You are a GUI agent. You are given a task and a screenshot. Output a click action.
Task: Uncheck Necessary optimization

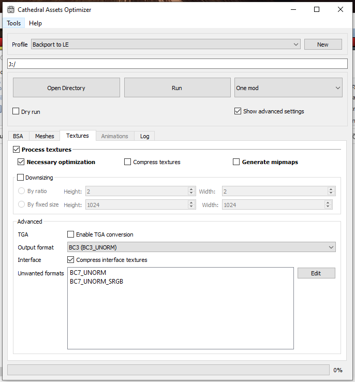(21, 162)
